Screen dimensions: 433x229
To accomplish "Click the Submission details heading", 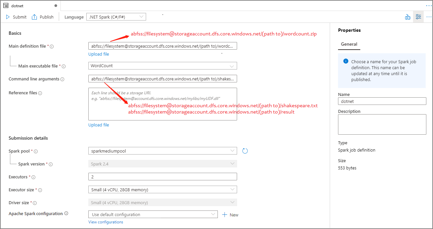I will point(28,138).
